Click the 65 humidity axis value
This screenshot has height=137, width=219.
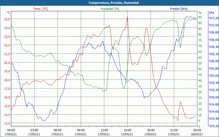coord(200,52)
